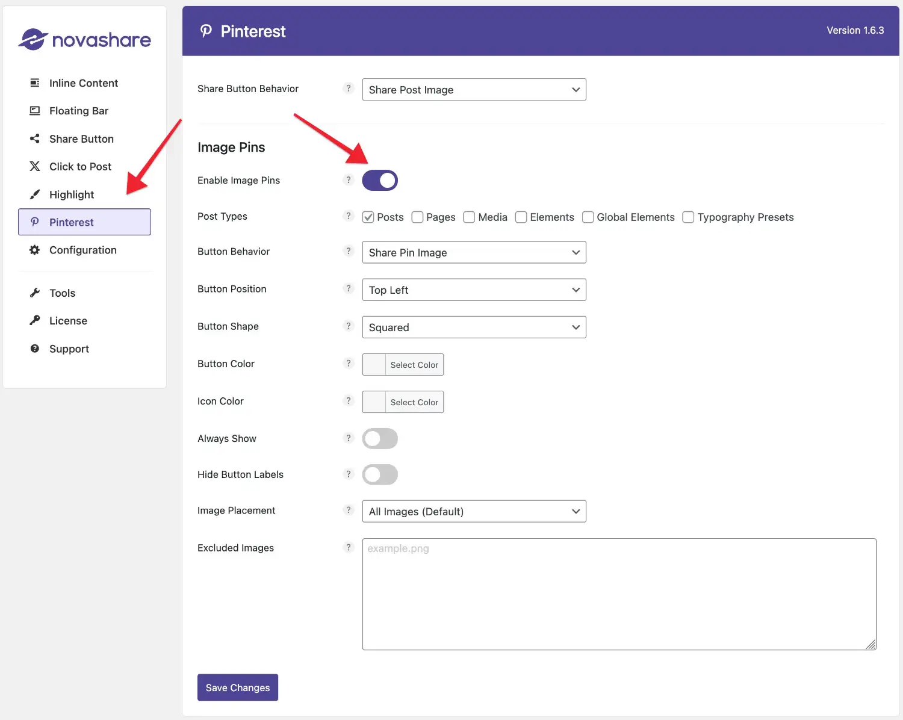Click into the Excluded Images text area

[x=619, y=594]
